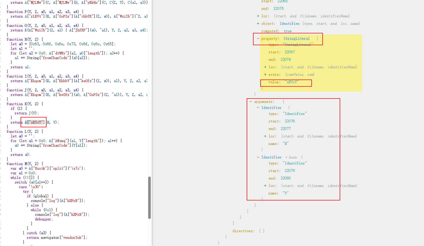Click the return a0; line
This screenshot has width=424, height=246.
[x=21, y=155]
